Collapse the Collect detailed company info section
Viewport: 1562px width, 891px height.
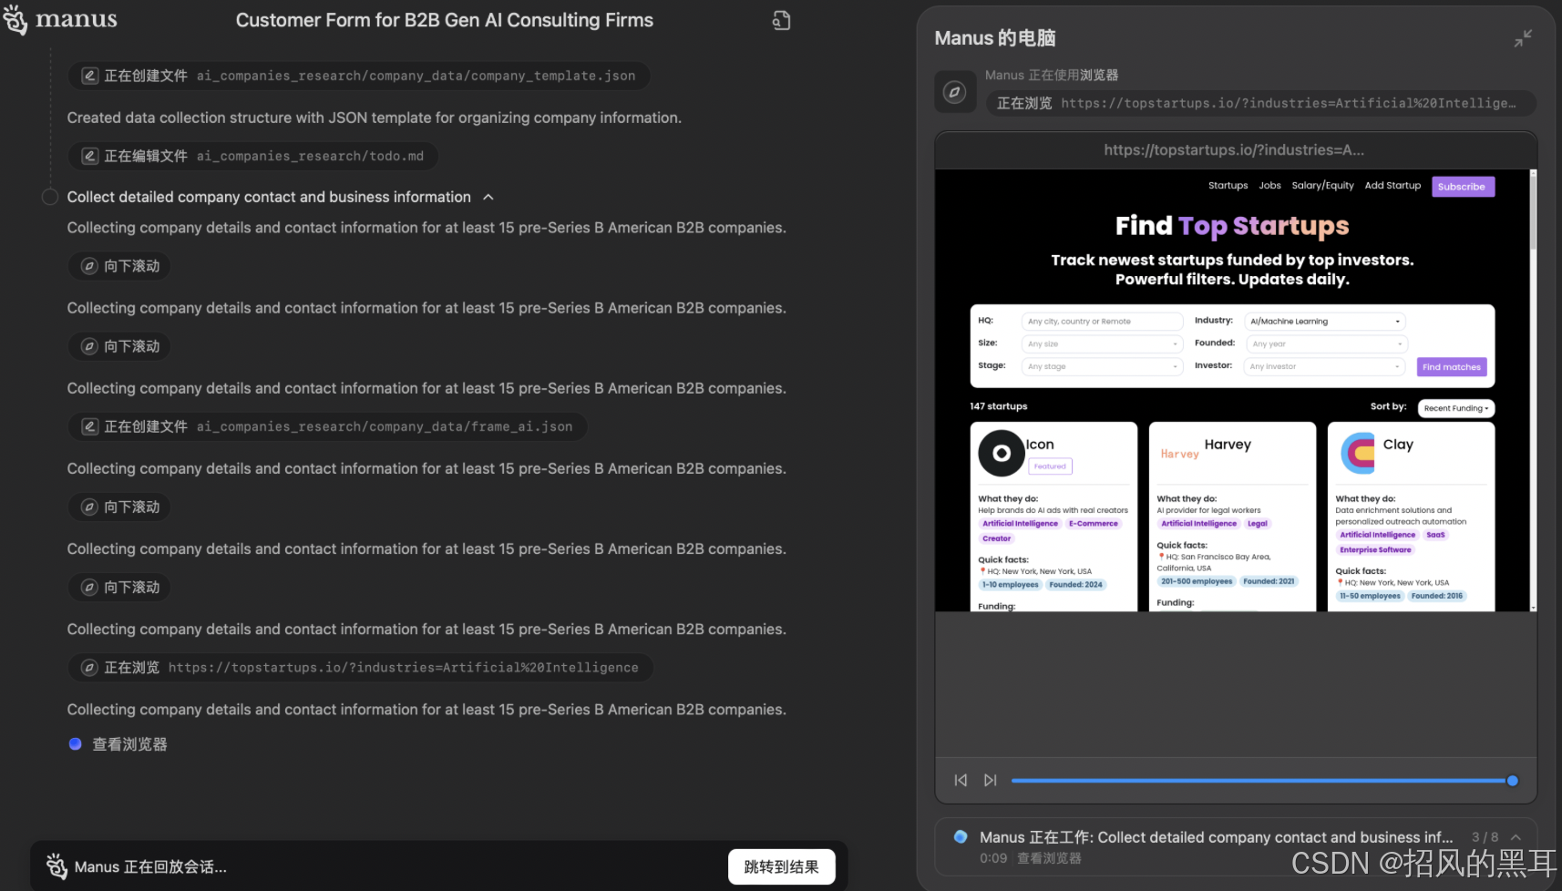[488, 197]
